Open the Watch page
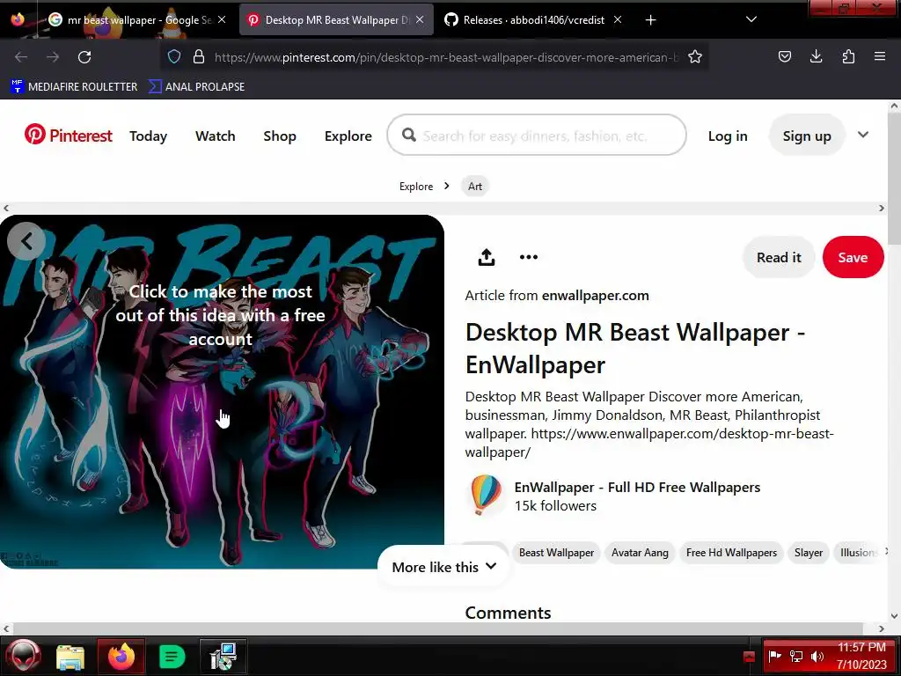Image resolution: width=901 pixels, height=676 pixels. point(215,136)
